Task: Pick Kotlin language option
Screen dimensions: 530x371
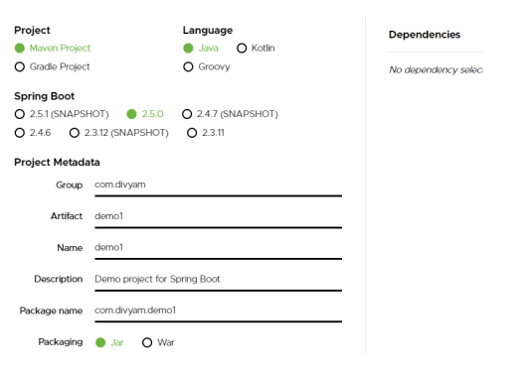Action: (x=242, y=49)
